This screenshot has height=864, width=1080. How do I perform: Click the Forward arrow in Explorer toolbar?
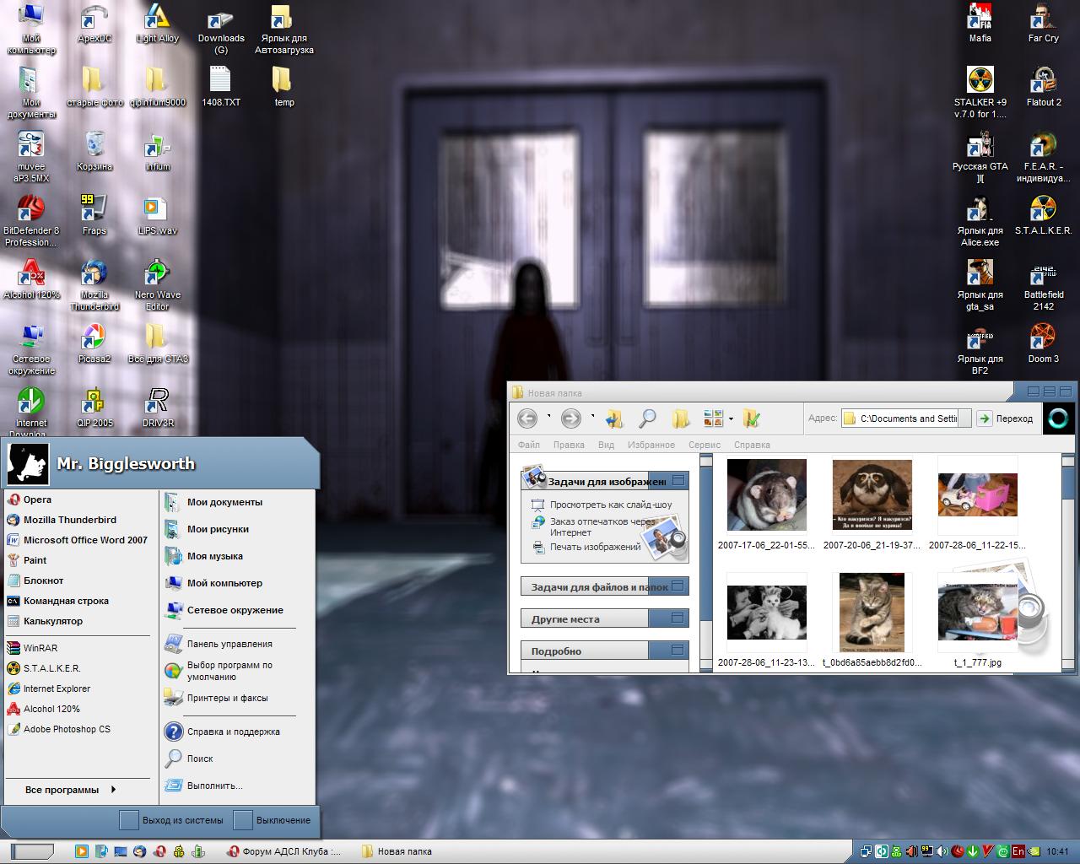point(571,418)
